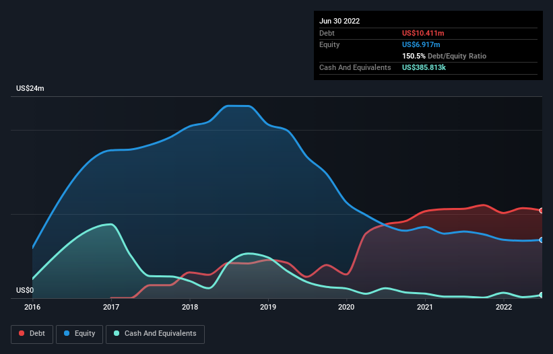Select the 2016 x-axis label

32,307
